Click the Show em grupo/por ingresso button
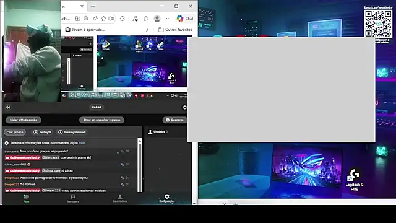 (101, 120)
